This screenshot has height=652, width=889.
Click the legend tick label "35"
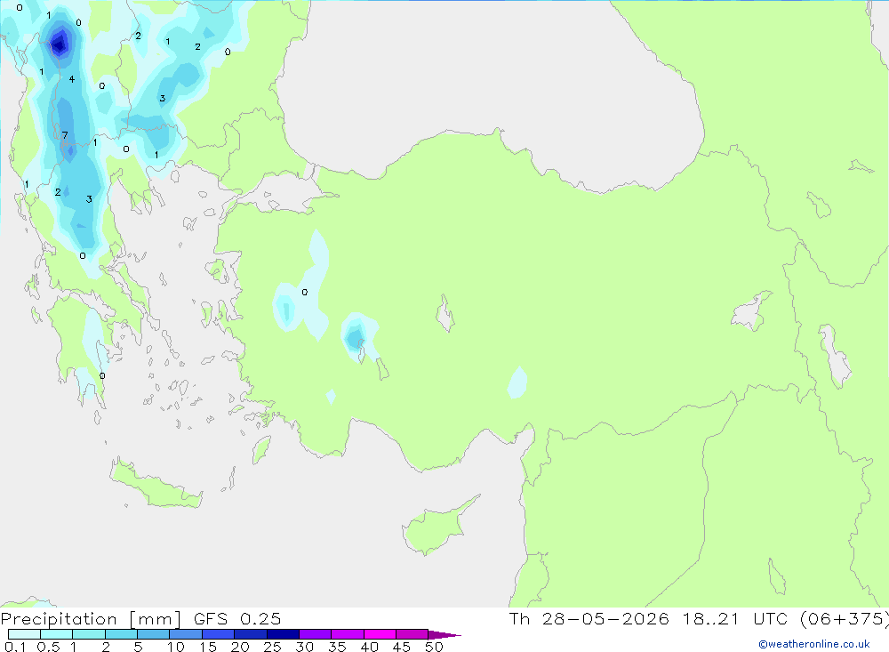[x=337, y=647]
